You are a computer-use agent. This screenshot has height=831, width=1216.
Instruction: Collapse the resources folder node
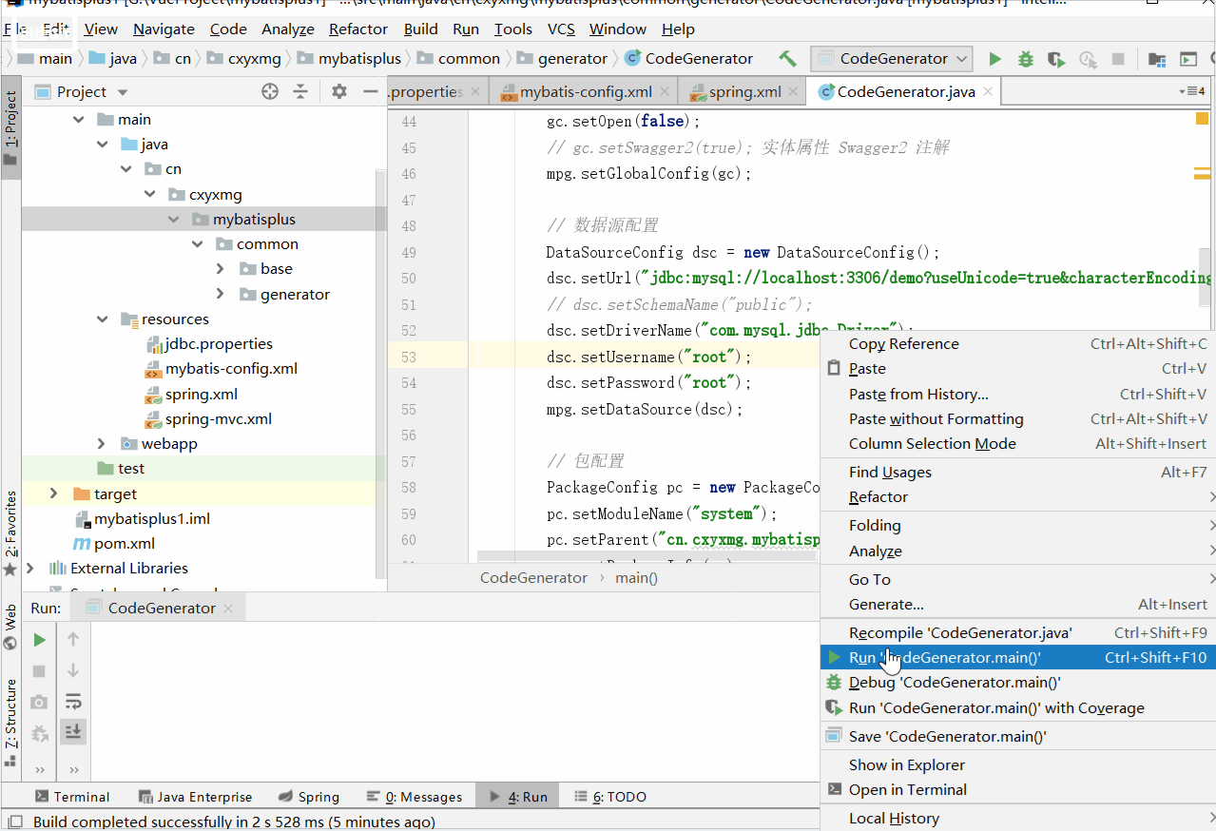pos(103,319)
